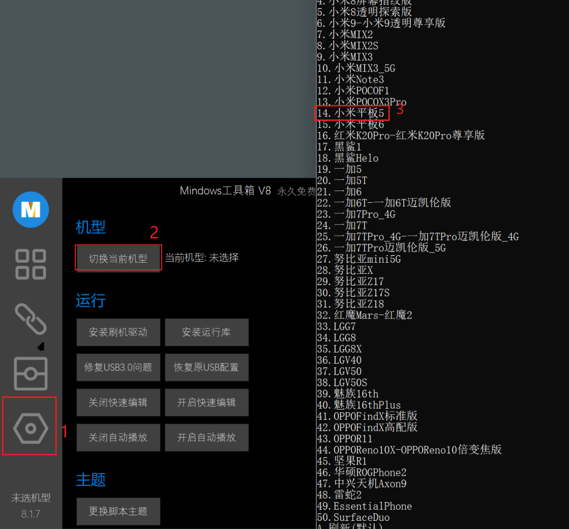Click 关闭快速编辑 button
This screenshot has height=529, width=569.
[x=118, y=402]
